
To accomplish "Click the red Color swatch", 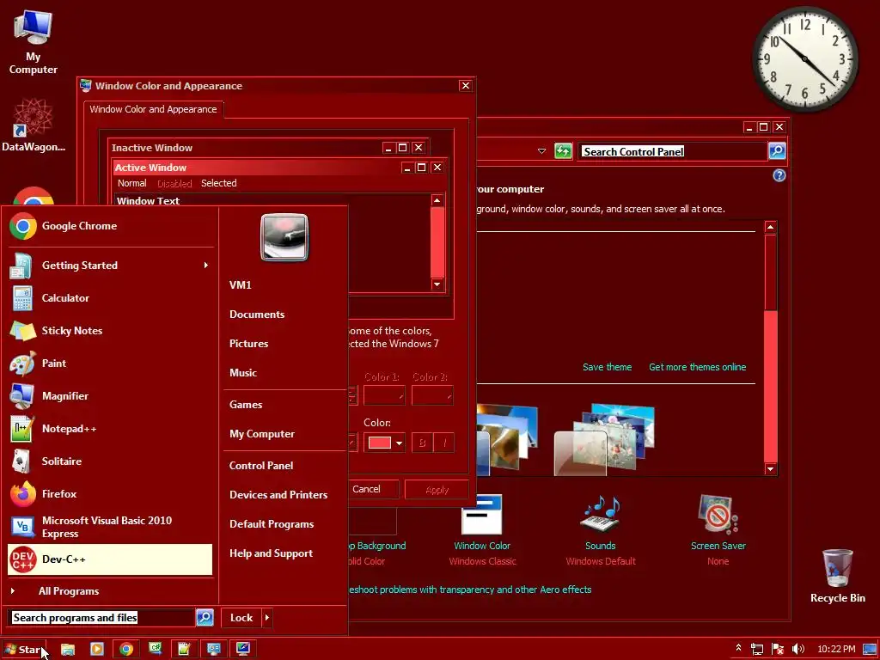I will pos(379,443).
